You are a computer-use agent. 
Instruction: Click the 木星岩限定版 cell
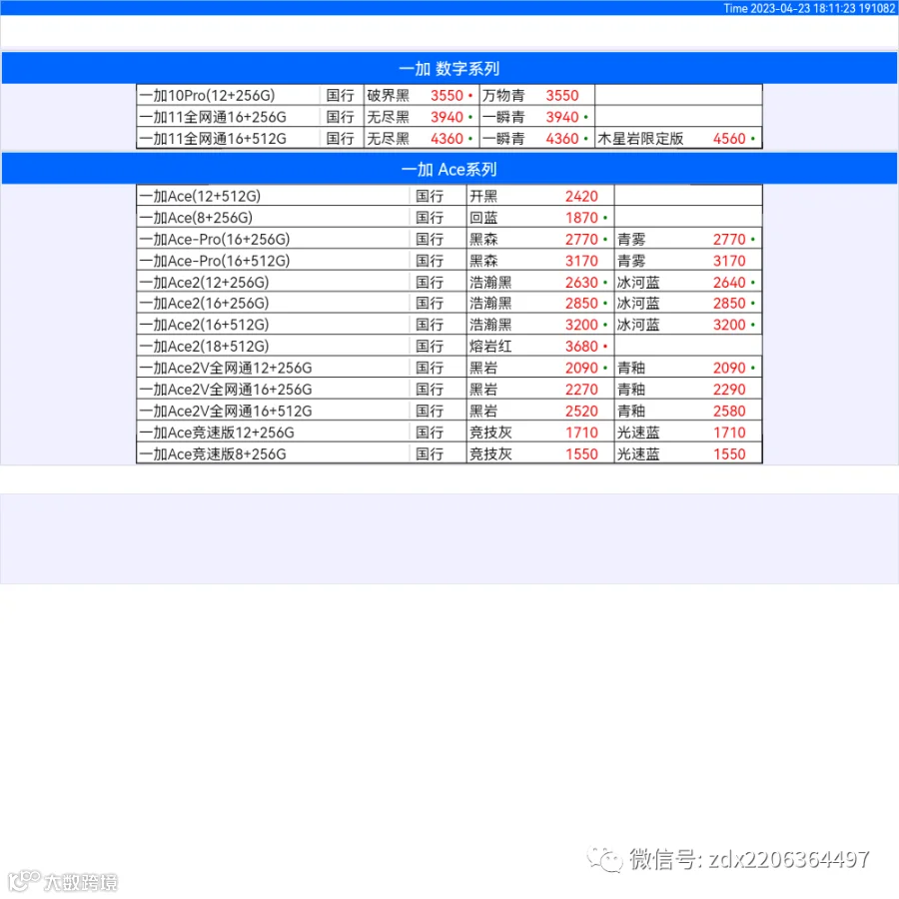[x=640, y=139]
